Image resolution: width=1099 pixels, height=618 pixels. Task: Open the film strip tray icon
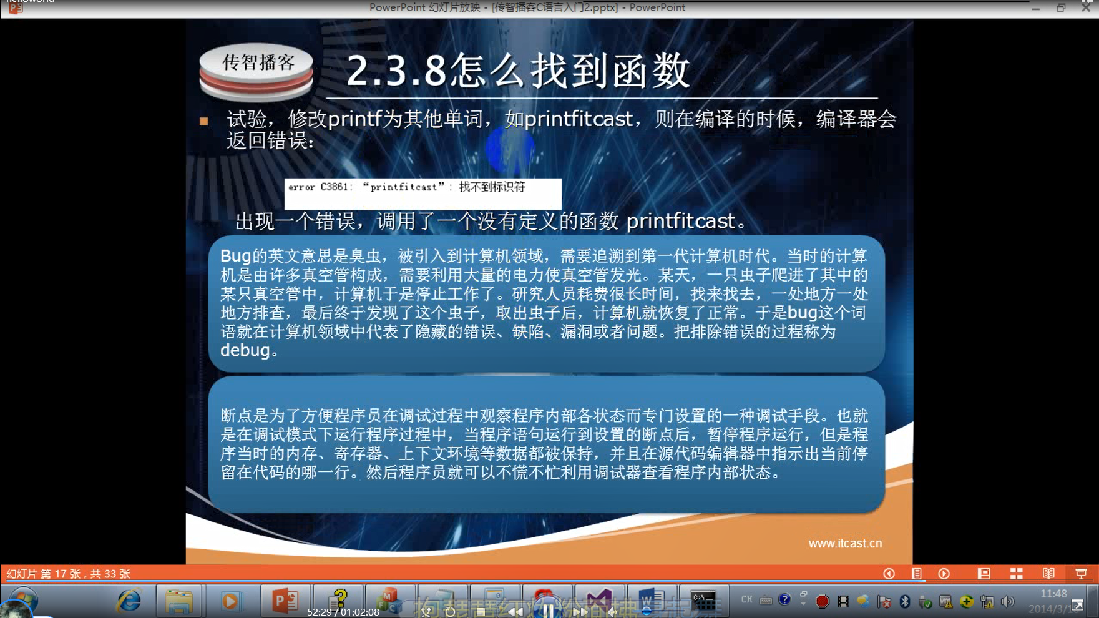[x=843, y=601]
